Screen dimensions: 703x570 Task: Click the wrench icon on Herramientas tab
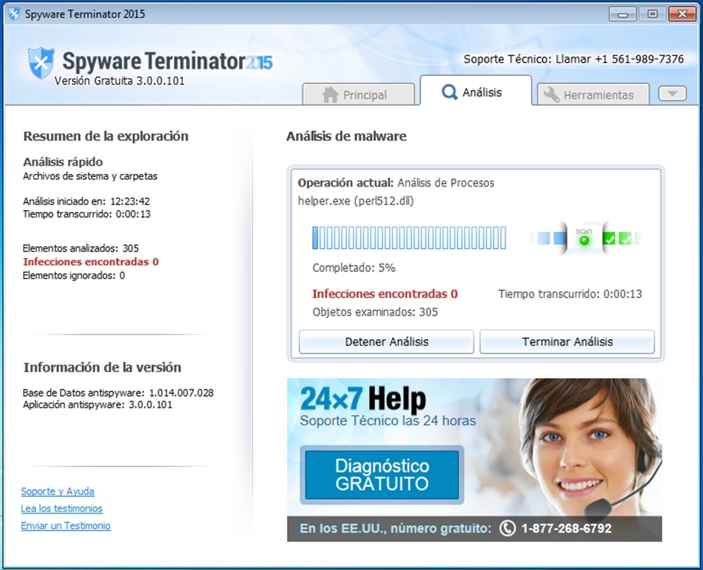[551, 94]
